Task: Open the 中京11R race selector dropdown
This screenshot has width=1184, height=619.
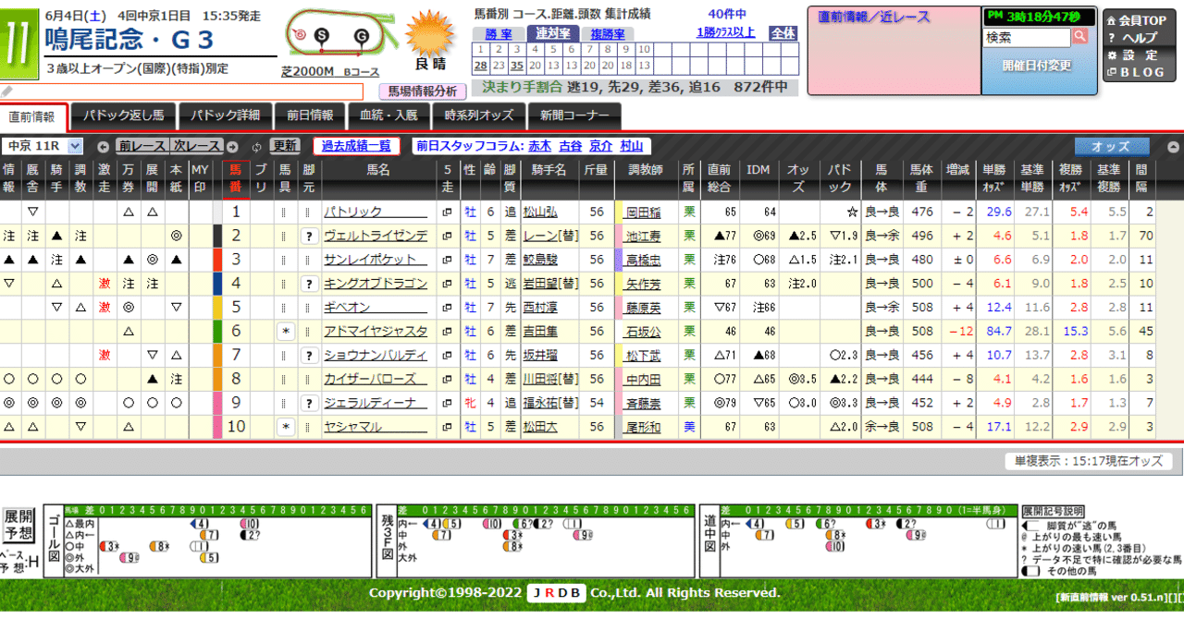Action: 74,146
